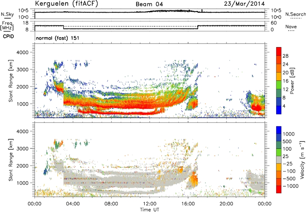Pick the red top of the power colorbar
This screenshot has width=306, height=212.
tap(279, 51)
